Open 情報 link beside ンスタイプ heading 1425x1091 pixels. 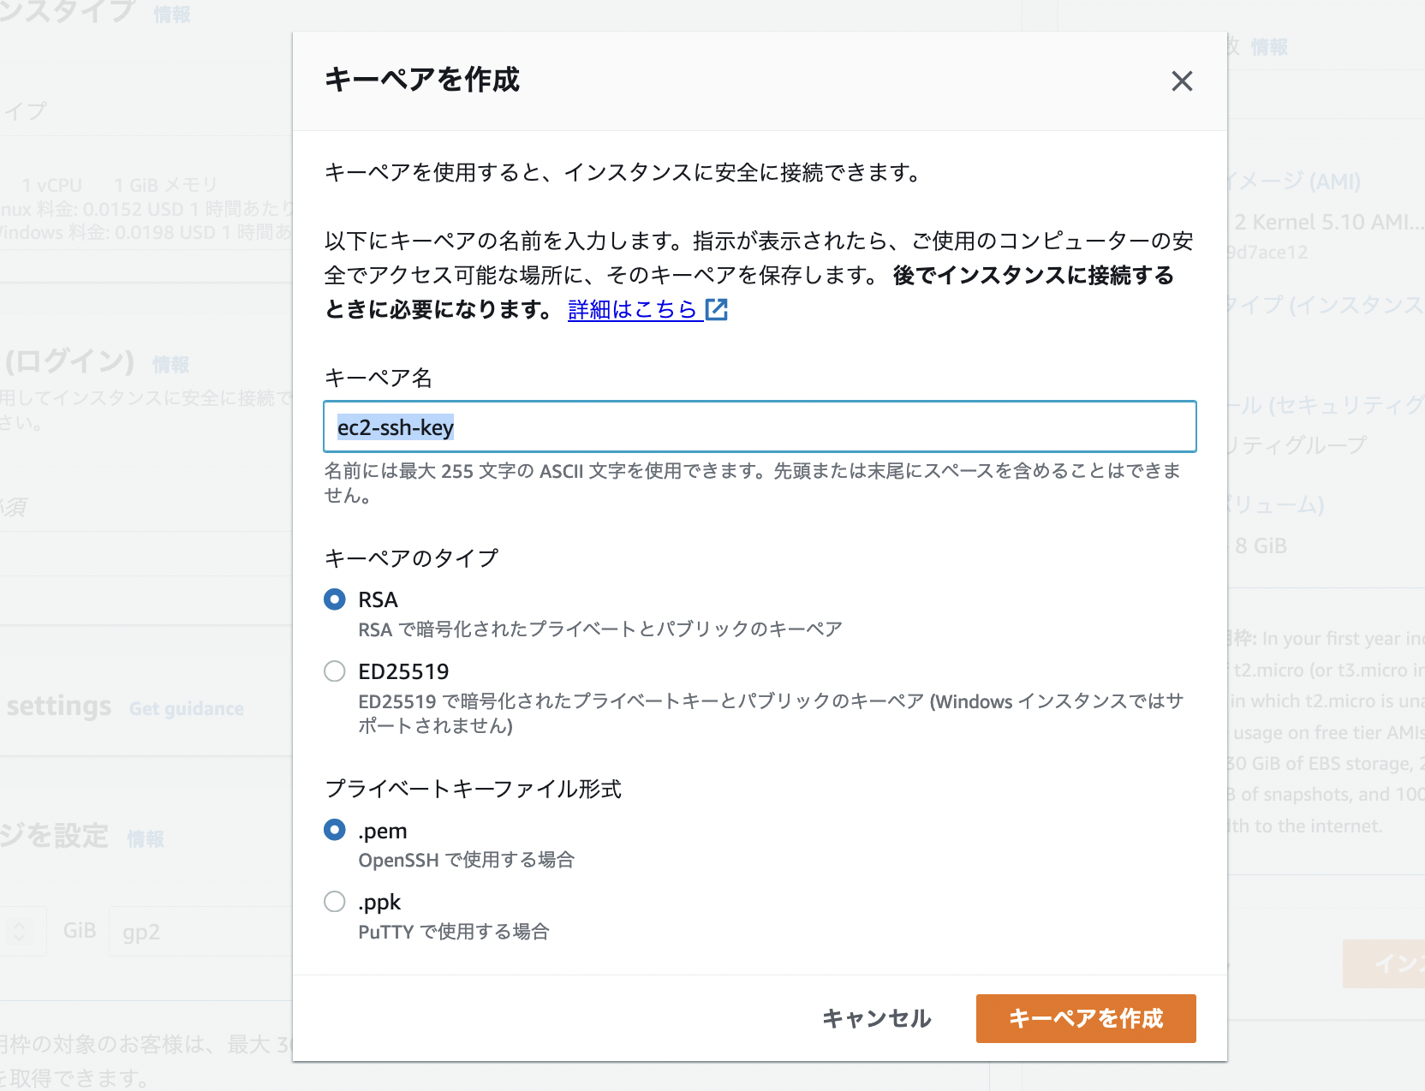(x=171, y=15)
